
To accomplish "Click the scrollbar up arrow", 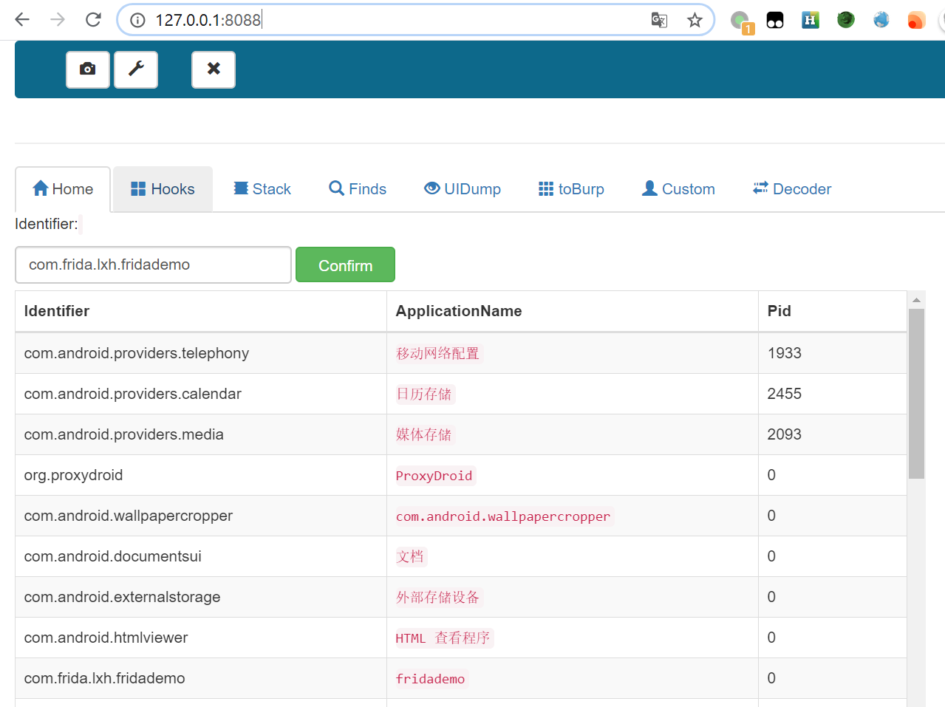I will point(916,300).
